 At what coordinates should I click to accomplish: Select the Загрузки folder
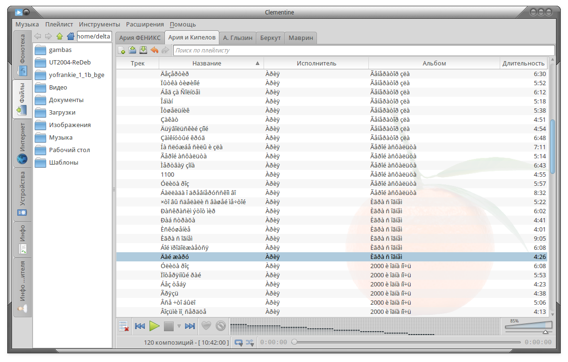73,113
